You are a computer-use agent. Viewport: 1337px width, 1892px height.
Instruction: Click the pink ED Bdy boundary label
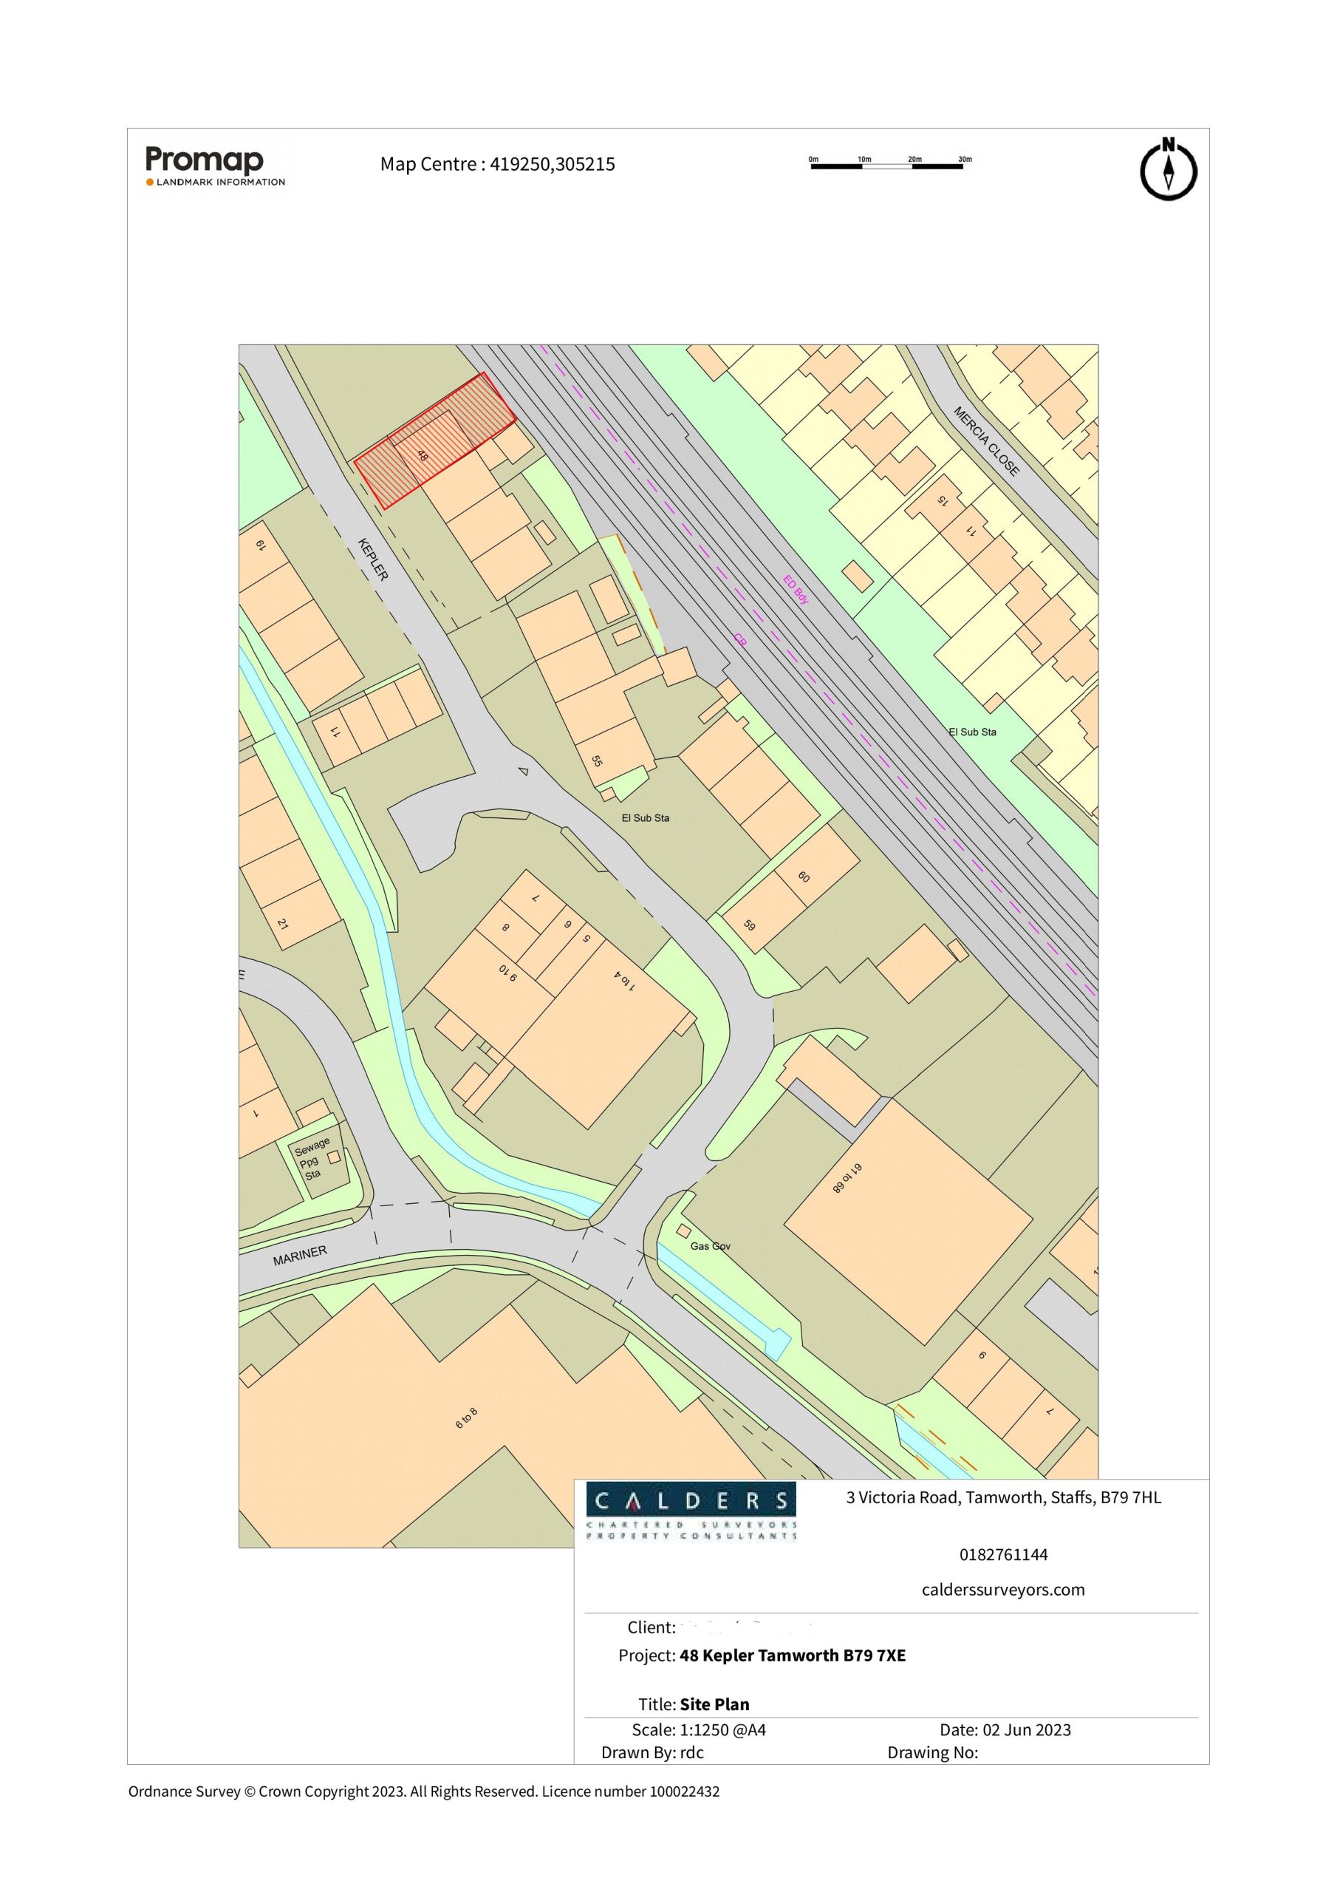click(x=796, y=589)
